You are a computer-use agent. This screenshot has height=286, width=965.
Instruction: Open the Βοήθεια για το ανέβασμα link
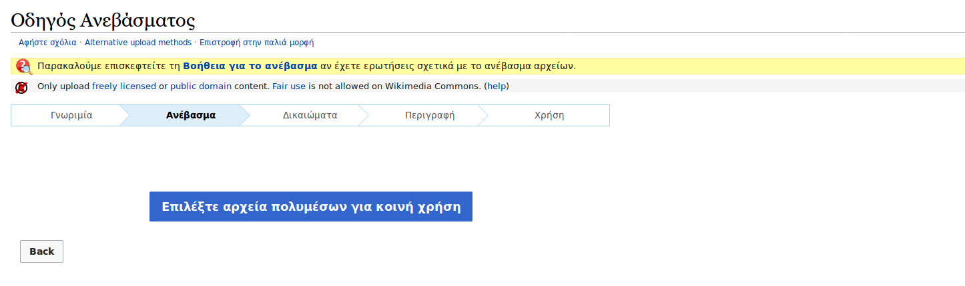[x=250, y=66]
